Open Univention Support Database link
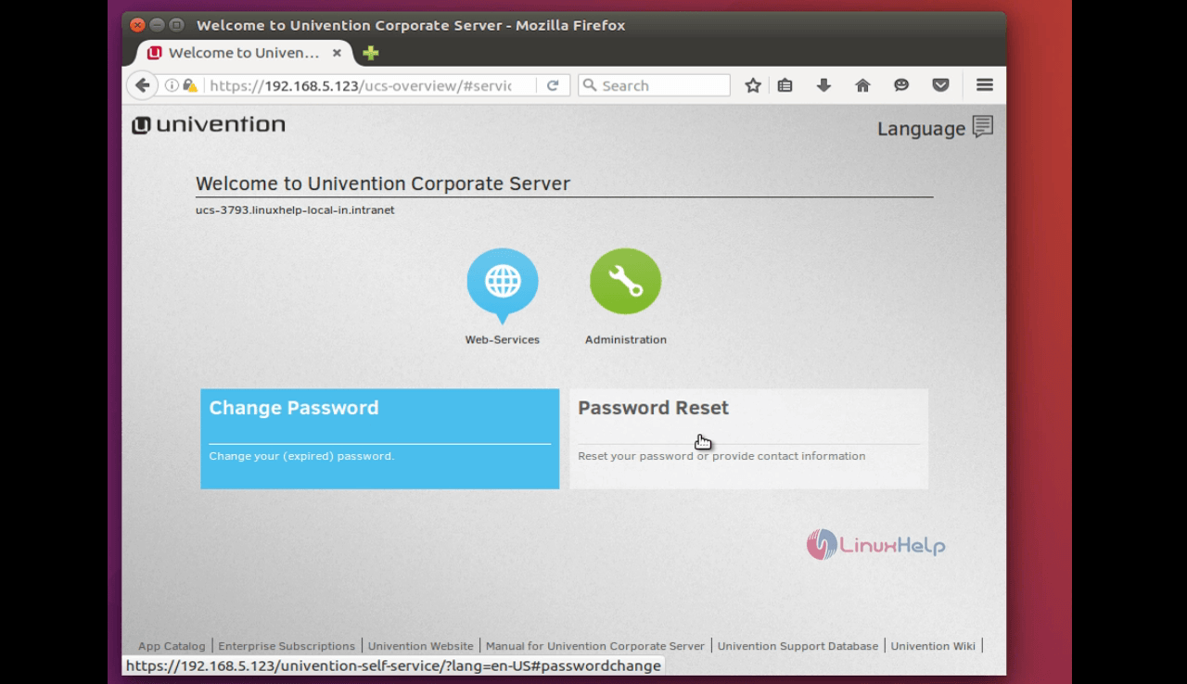 tap(798, 646)
